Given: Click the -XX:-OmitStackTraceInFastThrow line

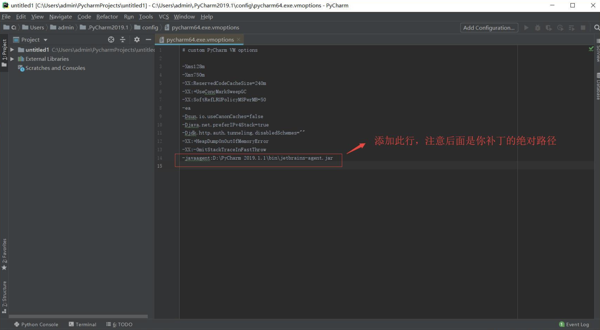Looking at the screenshot, I should pyautogui.click(x=224, y=150).
